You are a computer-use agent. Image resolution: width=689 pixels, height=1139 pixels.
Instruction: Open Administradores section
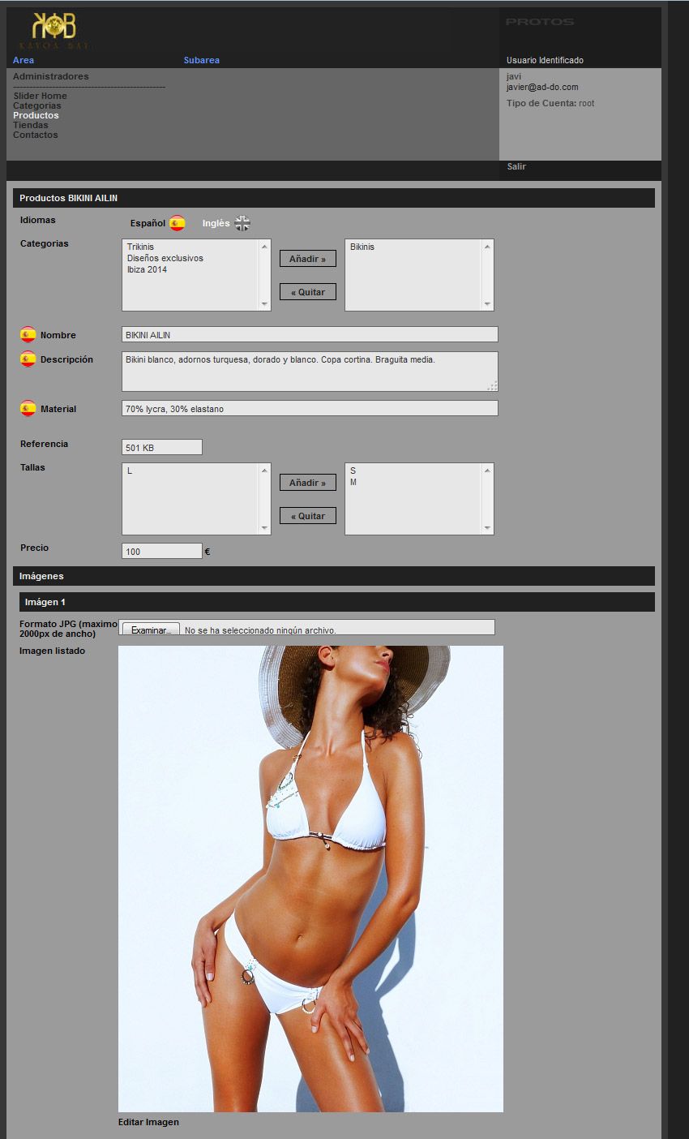51,76
